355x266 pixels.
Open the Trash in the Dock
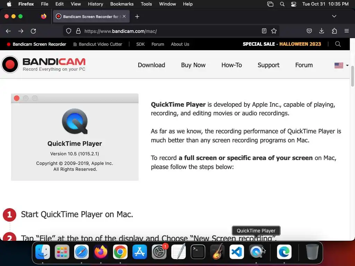click(x=312, y=252)
